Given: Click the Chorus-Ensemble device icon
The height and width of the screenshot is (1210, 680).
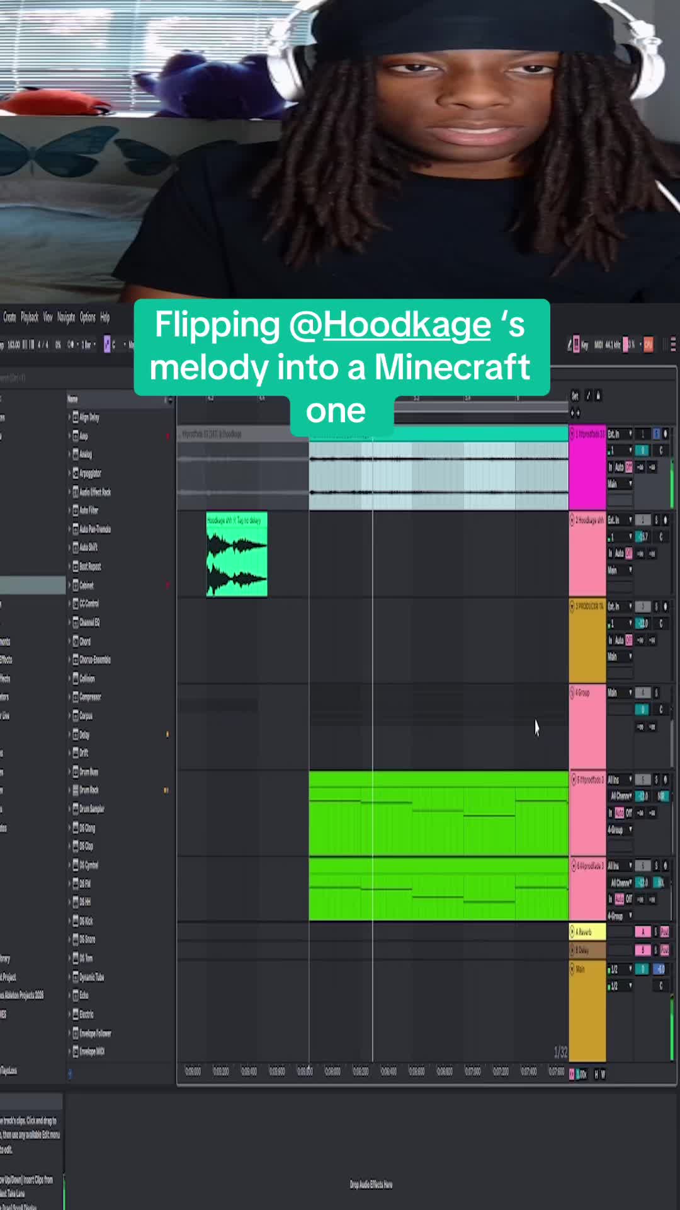Looking at the screenshot, I should (x=76, y=660).
